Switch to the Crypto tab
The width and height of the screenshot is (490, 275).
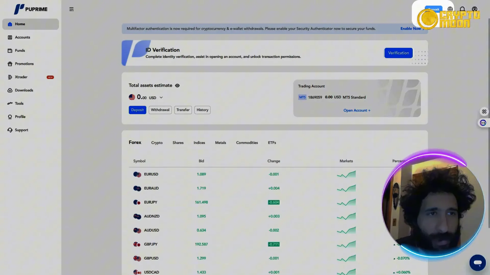(x=157, y=143)
